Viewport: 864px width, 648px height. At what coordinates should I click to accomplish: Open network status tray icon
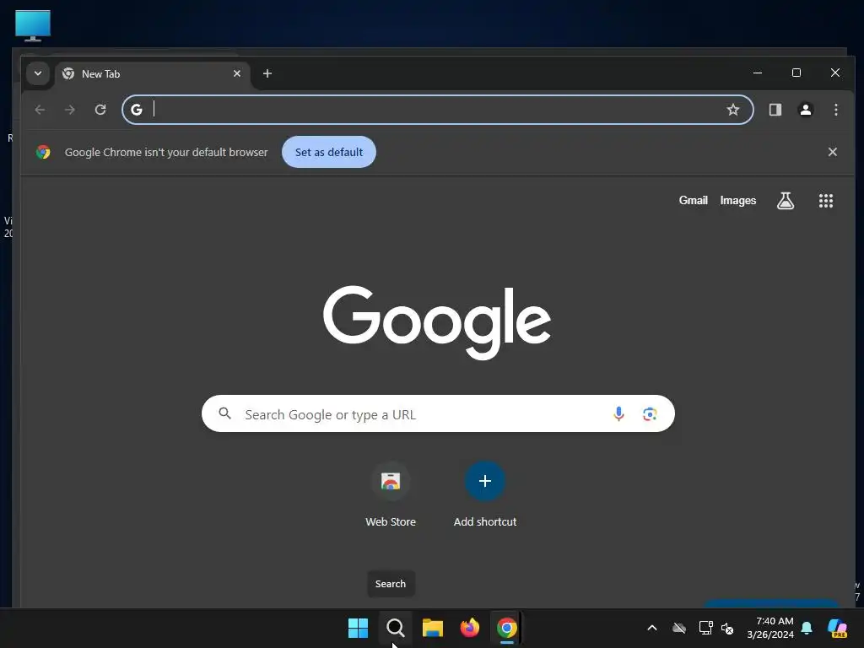(x=706, y=628)
